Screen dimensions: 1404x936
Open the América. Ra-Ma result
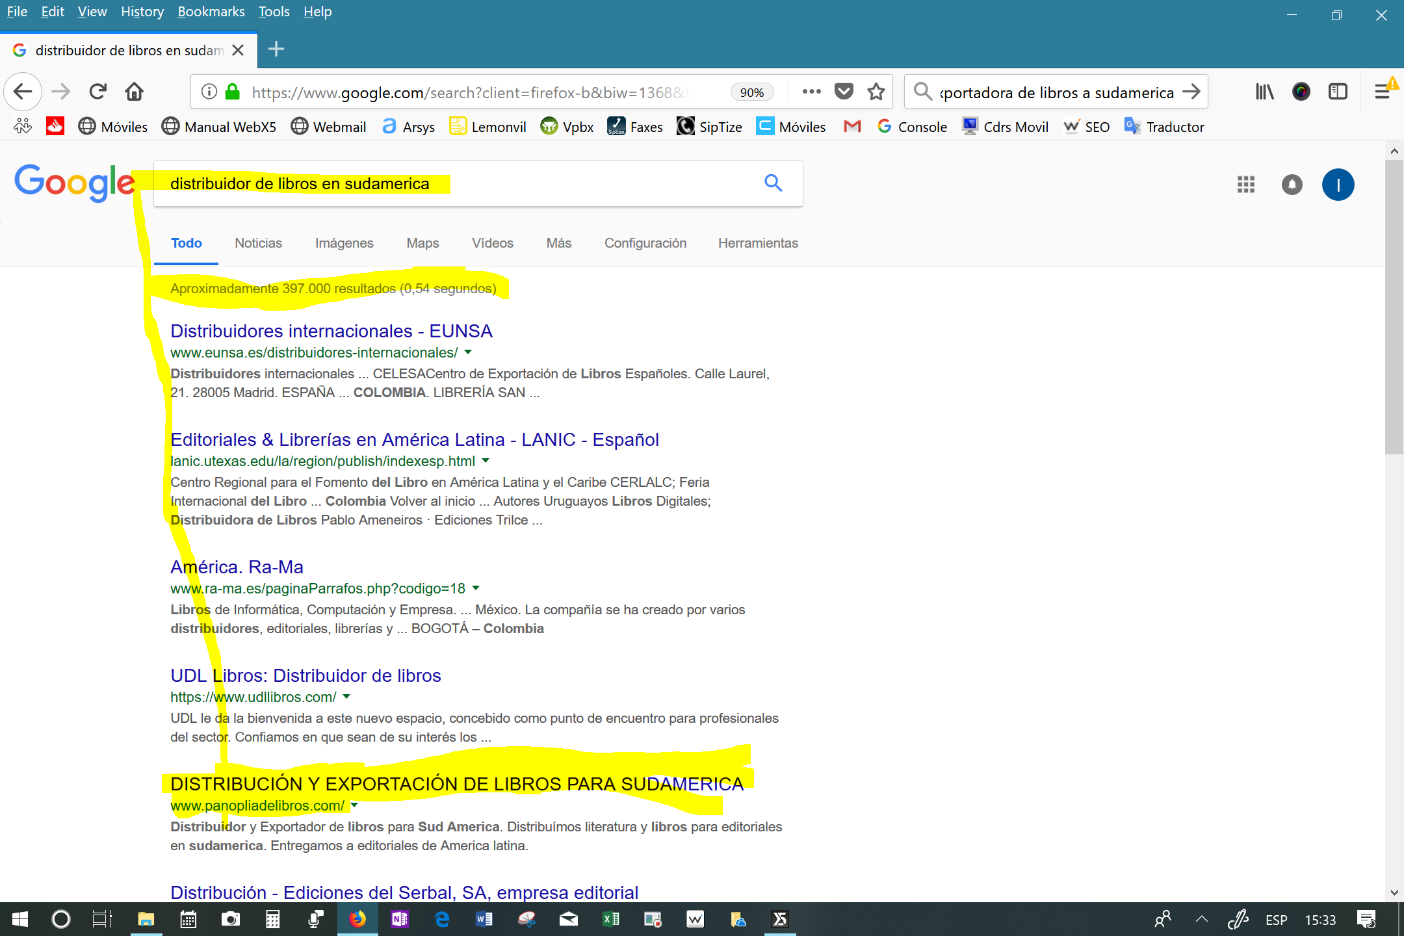237,567
